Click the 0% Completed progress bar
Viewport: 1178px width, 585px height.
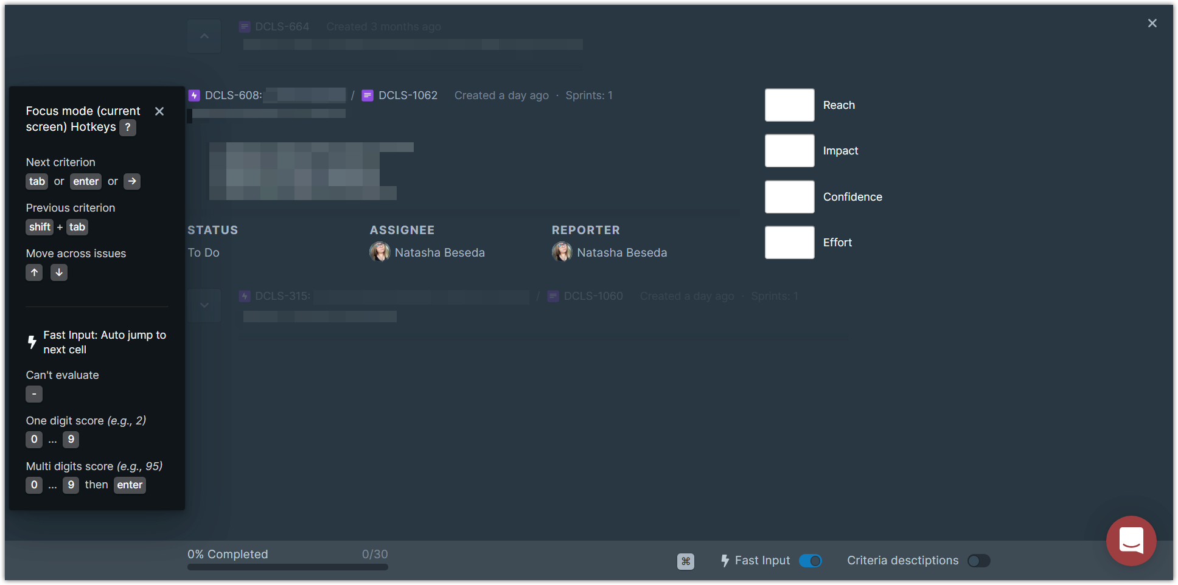pos(287,567)
